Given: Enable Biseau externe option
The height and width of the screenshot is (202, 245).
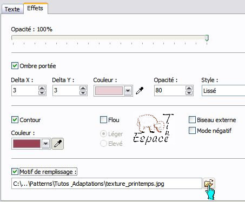Looking at the screenshot, I should [x=192, y=120].
